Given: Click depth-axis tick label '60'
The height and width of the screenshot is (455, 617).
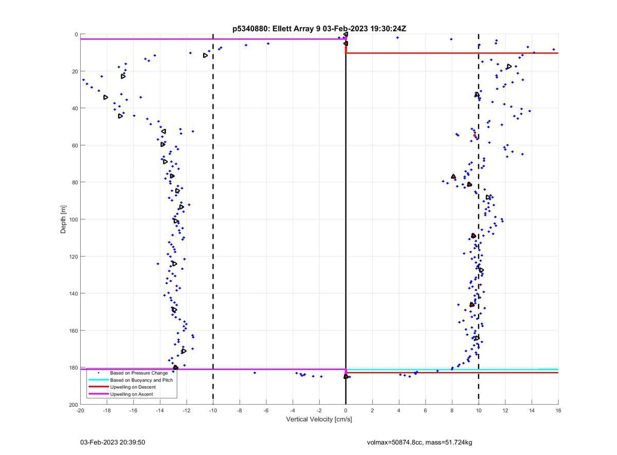Looking at the screenshot, I should pyautogui.click(x=75, y=145).
